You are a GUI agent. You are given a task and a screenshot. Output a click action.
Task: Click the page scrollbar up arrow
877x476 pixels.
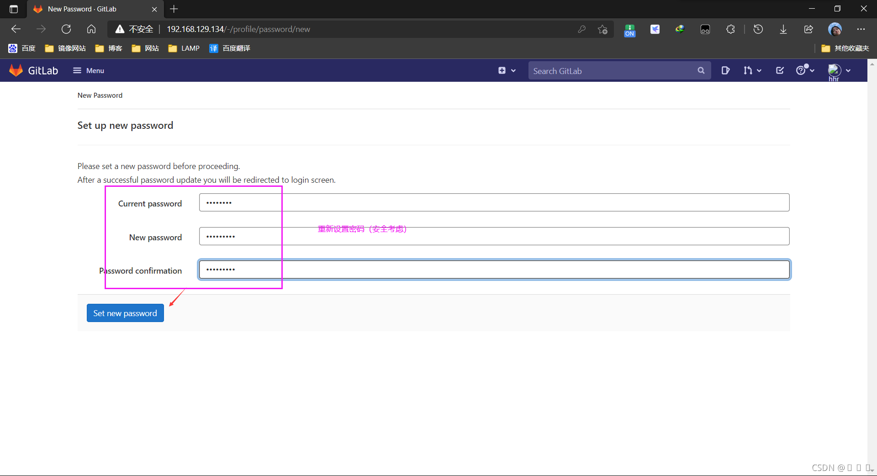coord(872,64)
